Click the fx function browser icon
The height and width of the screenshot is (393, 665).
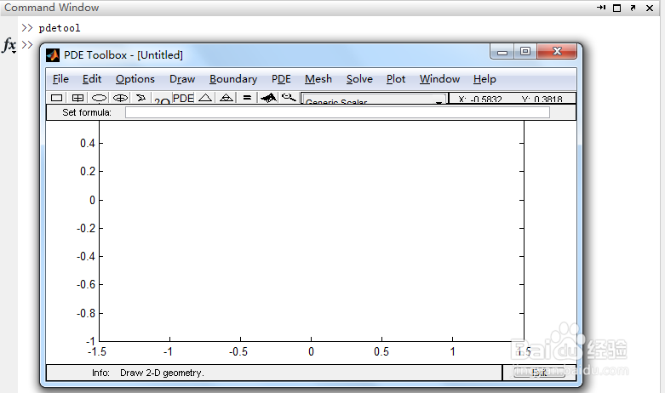(9, 45)
